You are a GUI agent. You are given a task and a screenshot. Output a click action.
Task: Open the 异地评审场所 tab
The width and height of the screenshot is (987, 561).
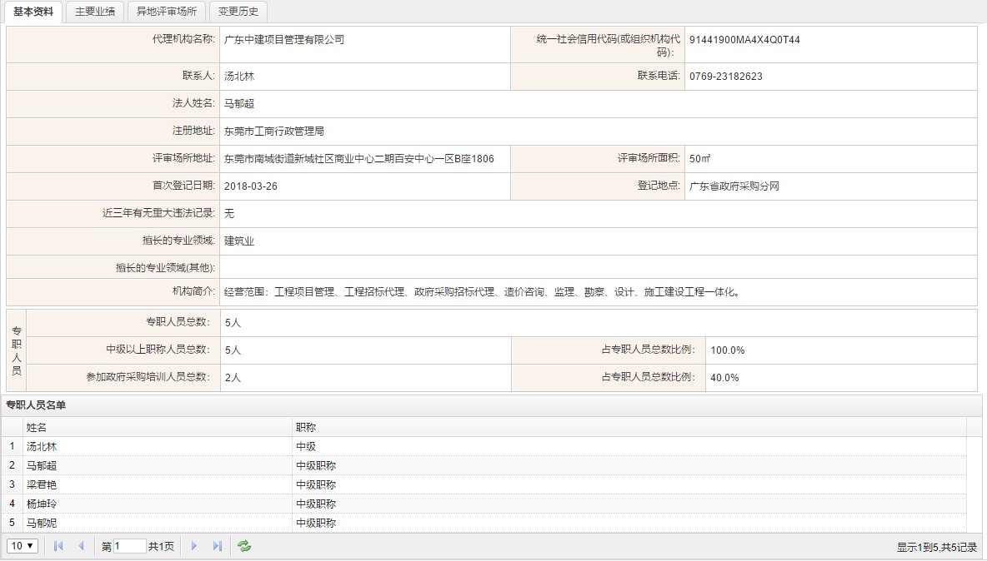[x=167, y=12]
